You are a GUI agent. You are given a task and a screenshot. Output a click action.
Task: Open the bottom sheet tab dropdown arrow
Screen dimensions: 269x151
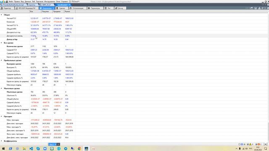pyautogui.click(x=55, y=144)
